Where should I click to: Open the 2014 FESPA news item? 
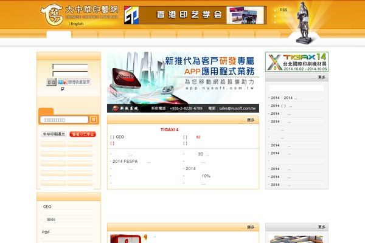(130, 162)
